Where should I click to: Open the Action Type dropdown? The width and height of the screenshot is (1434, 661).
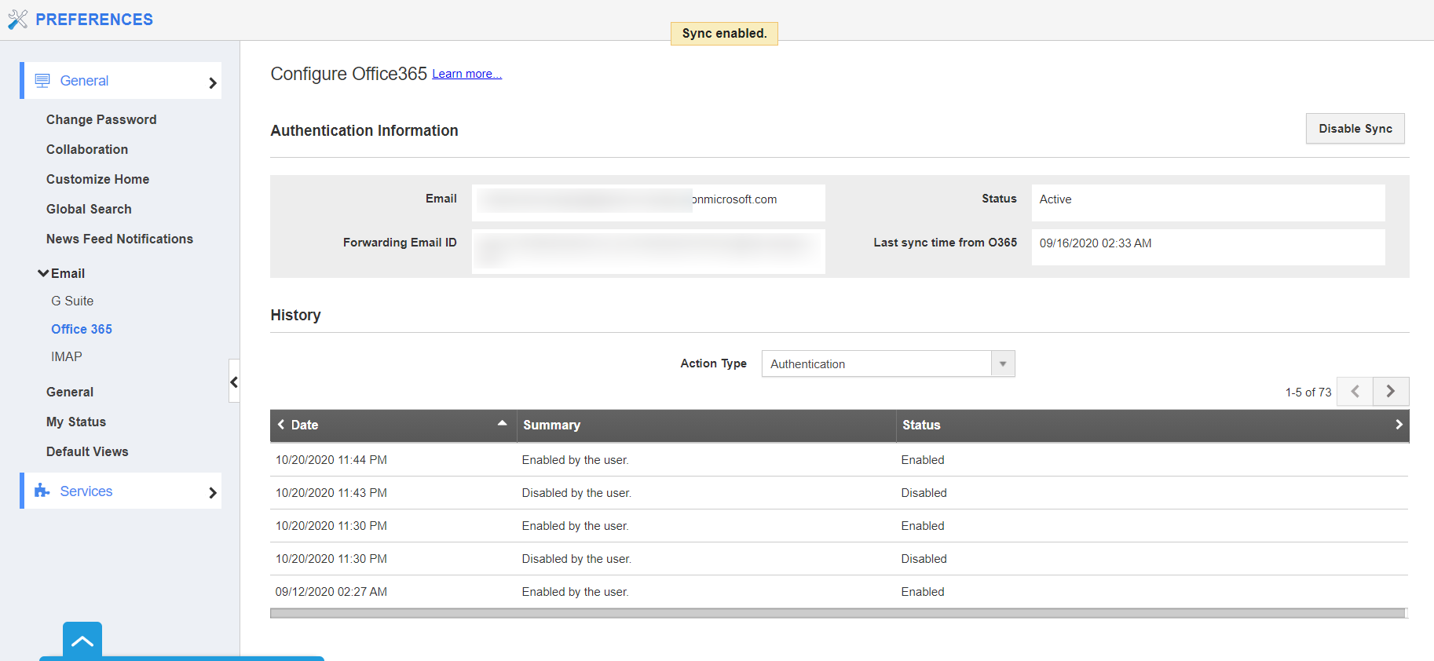(x=1002, y=363)
